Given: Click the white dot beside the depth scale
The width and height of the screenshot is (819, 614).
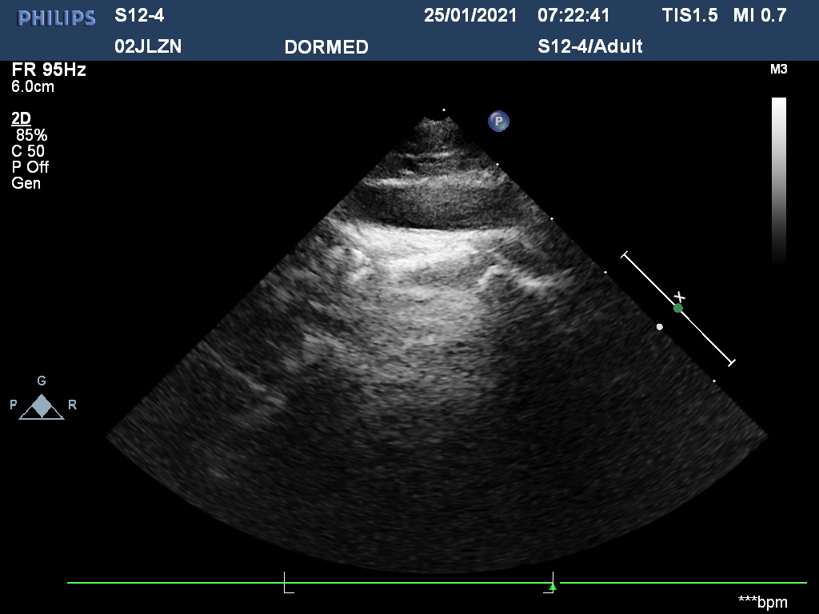Looking at the screenshot, I should 660,326.
